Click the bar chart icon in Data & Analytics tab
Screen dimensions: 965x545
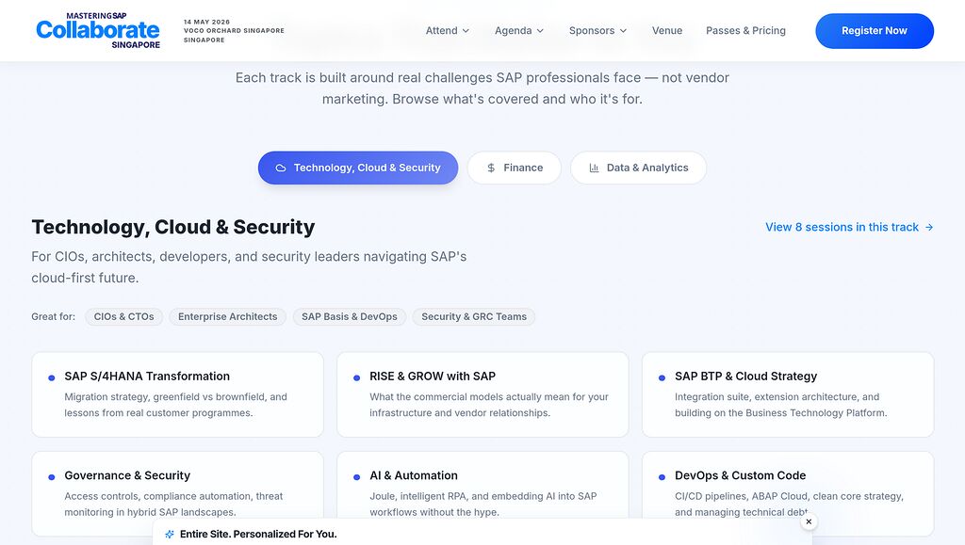point(594,168)
